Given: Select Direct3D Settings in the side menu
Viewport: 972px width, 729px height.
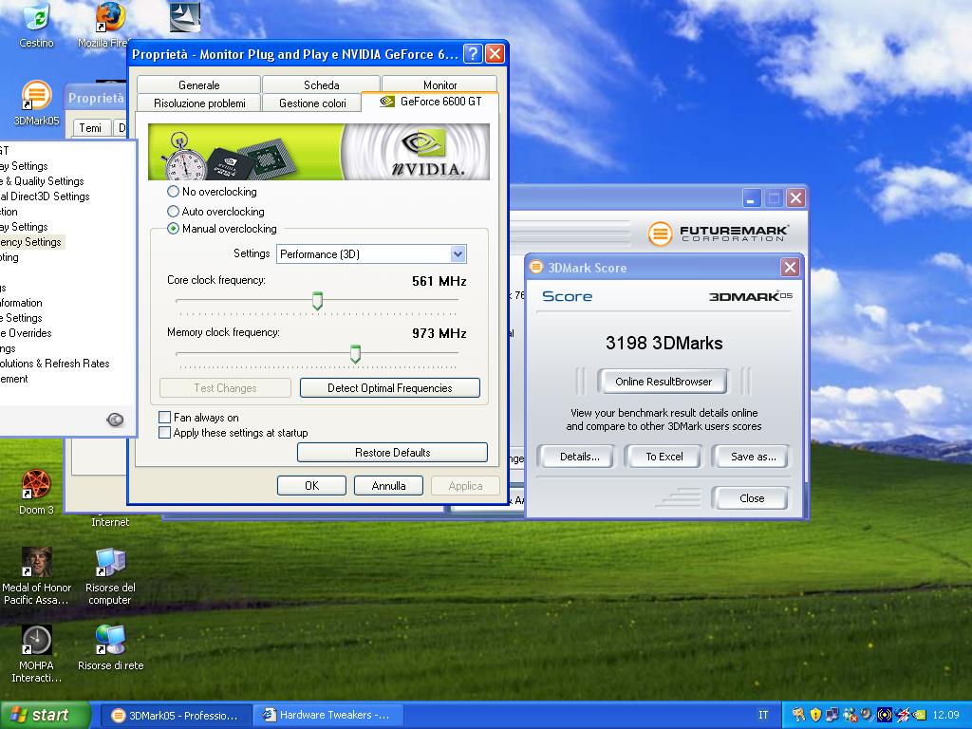Looking at the screenshot, I should click(x=45, y=196).
